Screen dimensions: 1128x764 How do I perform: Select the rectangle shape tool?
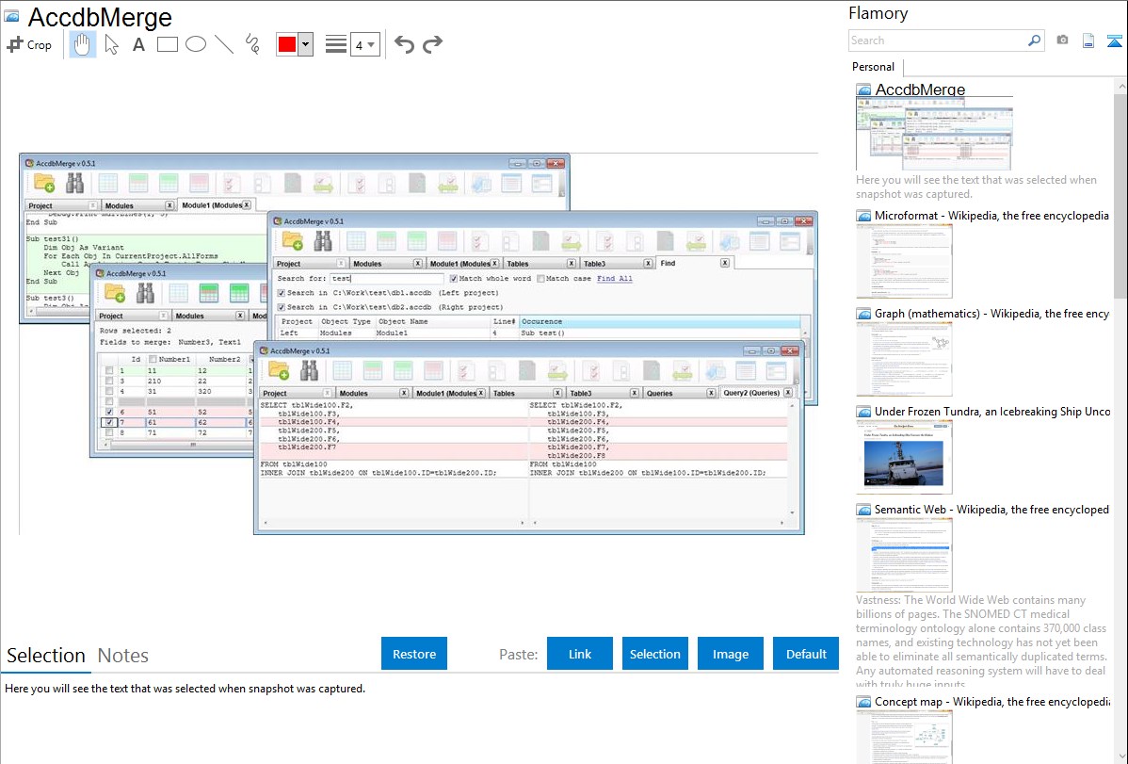pyautogui.click(x=167, y=44)
